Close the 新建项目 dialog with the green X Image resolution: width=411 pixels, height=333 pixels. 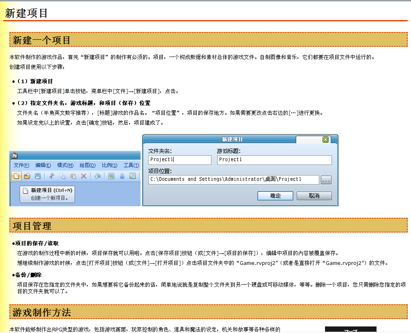click(x=325, y=139)
